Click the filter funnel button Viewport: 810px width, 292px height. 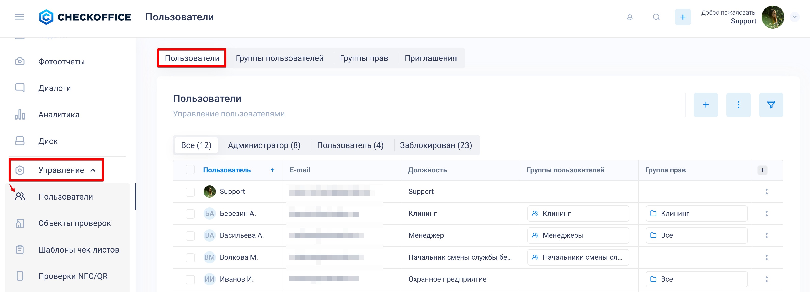coord(771,104)
